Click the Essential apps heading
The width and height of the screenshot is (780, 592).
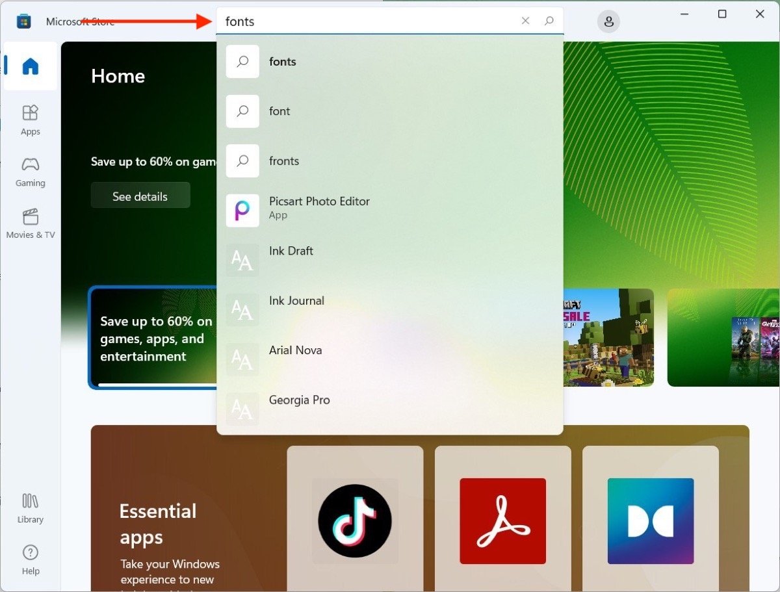(x=157, y=524)
